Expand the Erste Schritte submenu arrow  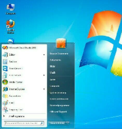(44, 75)
